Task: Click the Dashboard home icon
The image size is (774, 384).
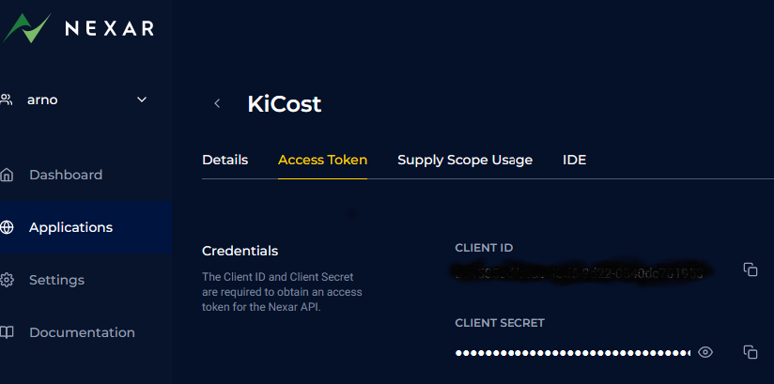Action: click(x=7, y=175)
